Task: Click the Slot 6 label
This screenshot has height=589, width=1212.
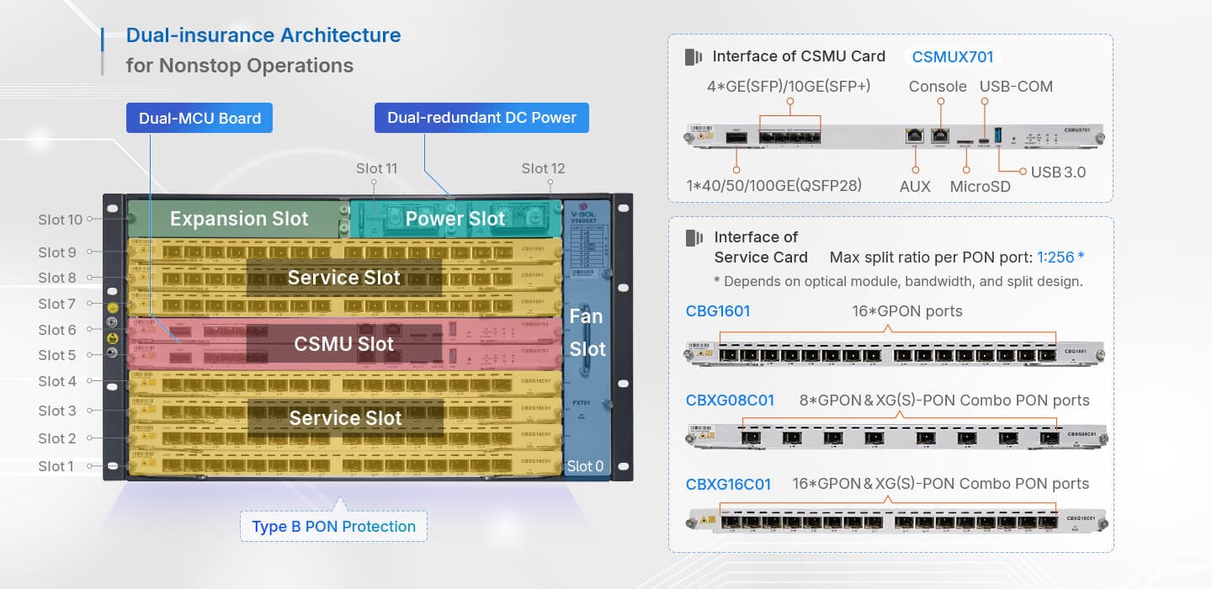Action: click(x=56, y=330)
